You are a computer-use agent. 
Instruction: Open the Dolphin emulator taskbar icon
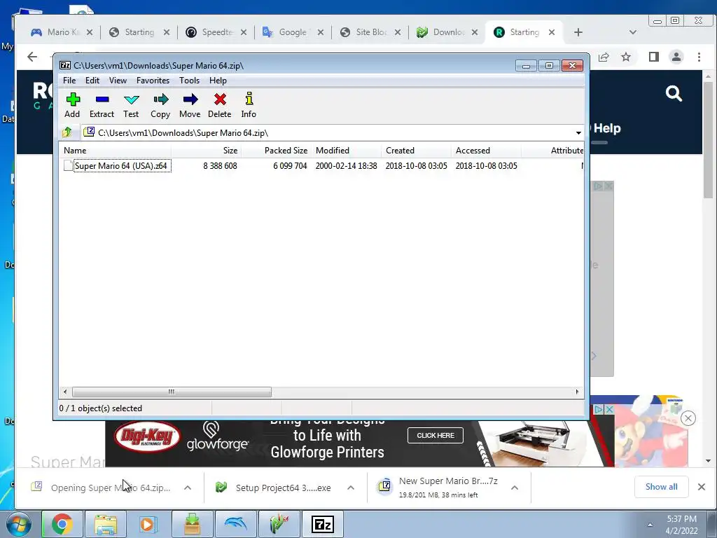click(235, 524)
